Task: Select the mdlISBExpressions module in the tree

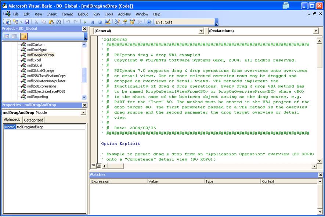Action: (41, 86)
